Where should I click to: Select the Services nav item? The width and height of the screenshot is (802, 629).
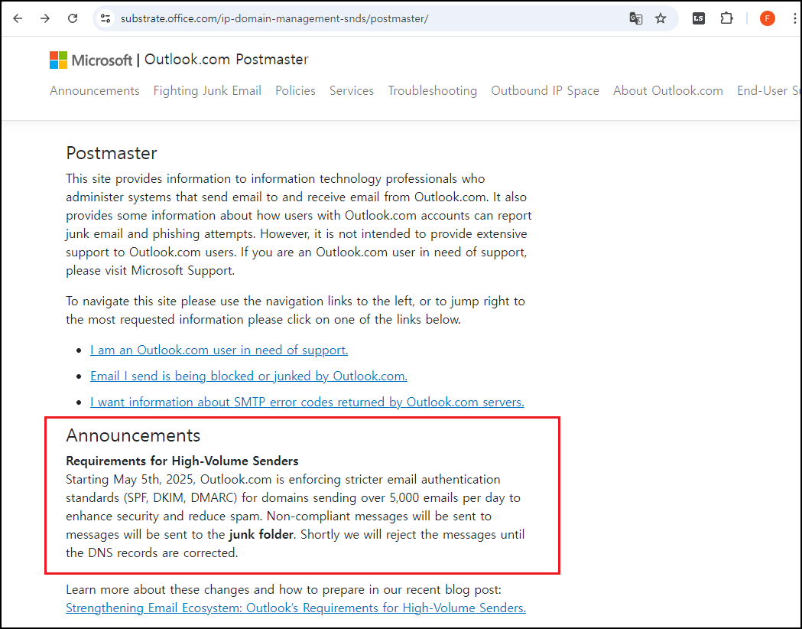(x=352, y=90)
